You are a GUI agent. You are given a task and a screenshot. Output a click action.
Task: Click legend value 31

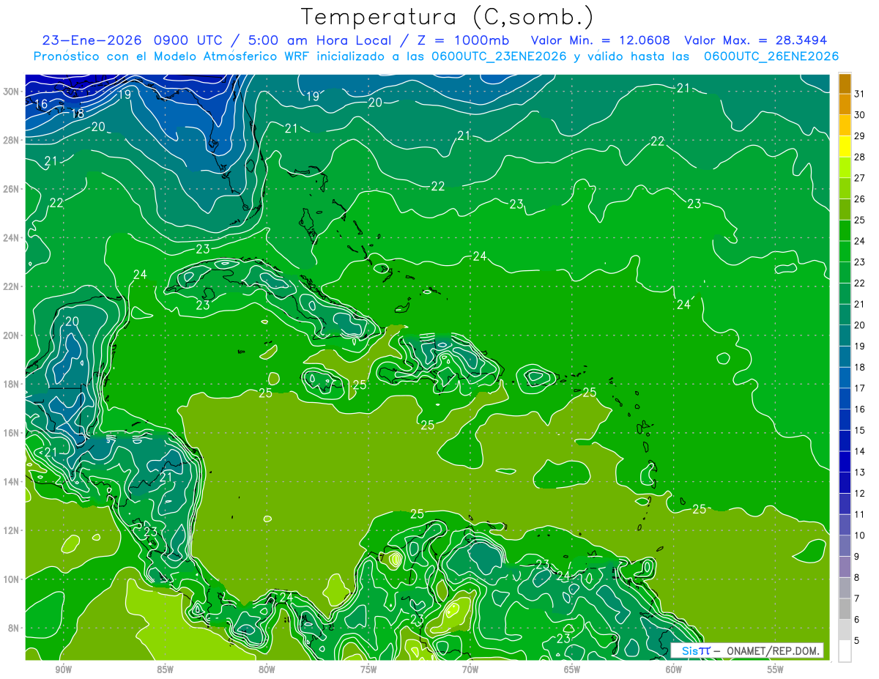point(860,94)
